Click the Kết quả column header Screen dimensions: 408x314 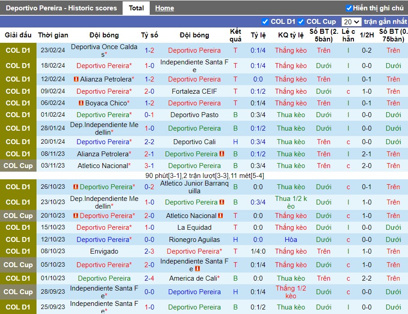click(x=235, y=35)
